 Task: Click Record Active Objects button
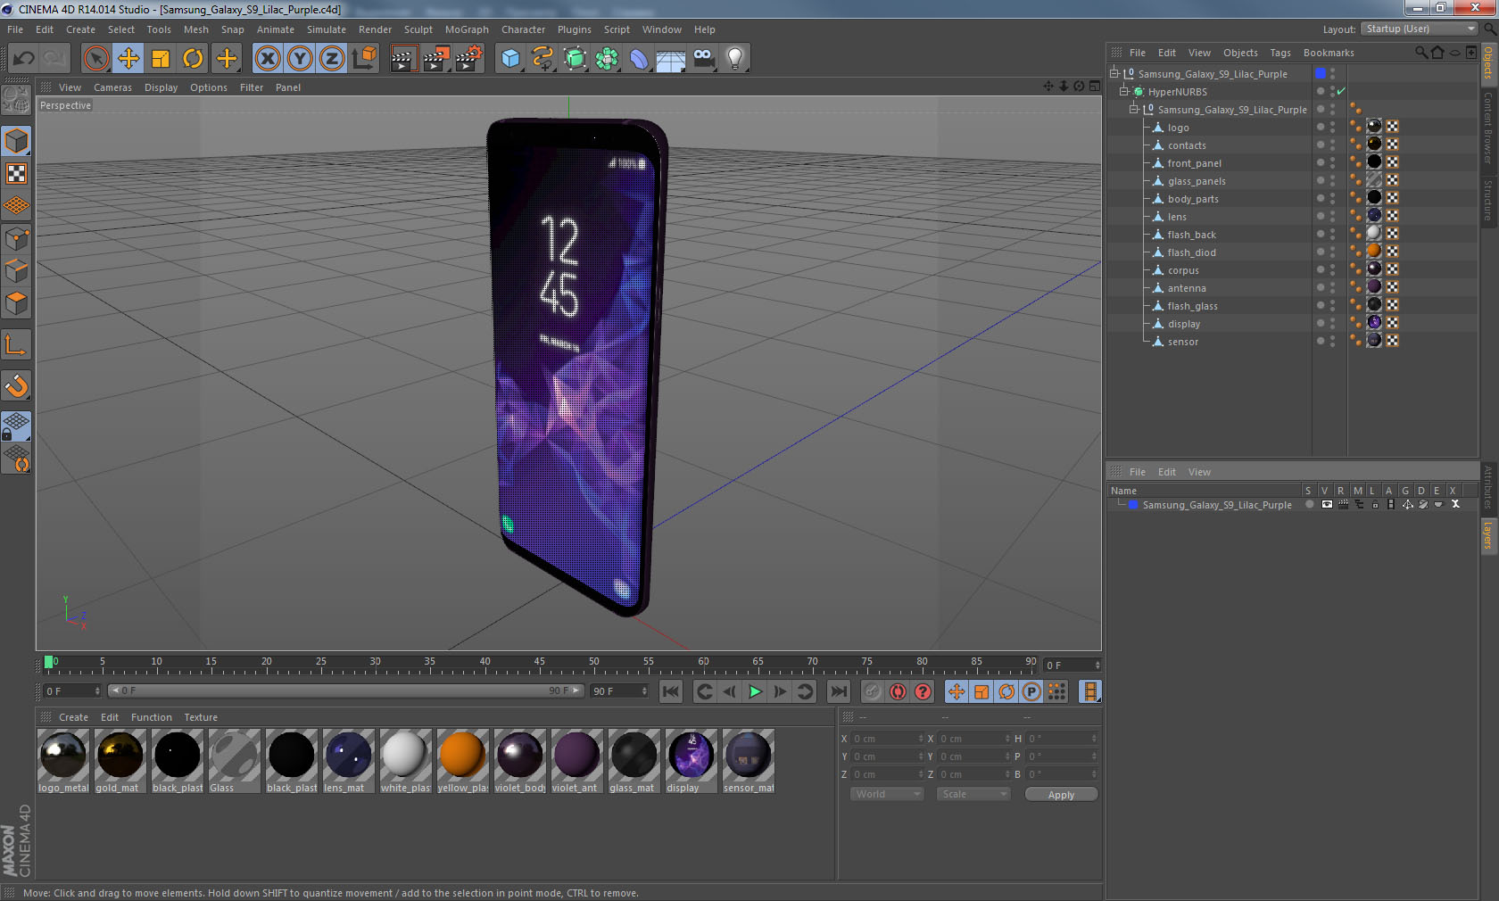[873, 691]
